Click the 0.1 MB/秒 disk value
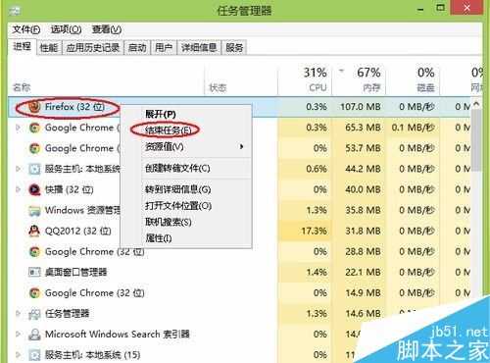The image size is (490, 363). tap(413, 128)
